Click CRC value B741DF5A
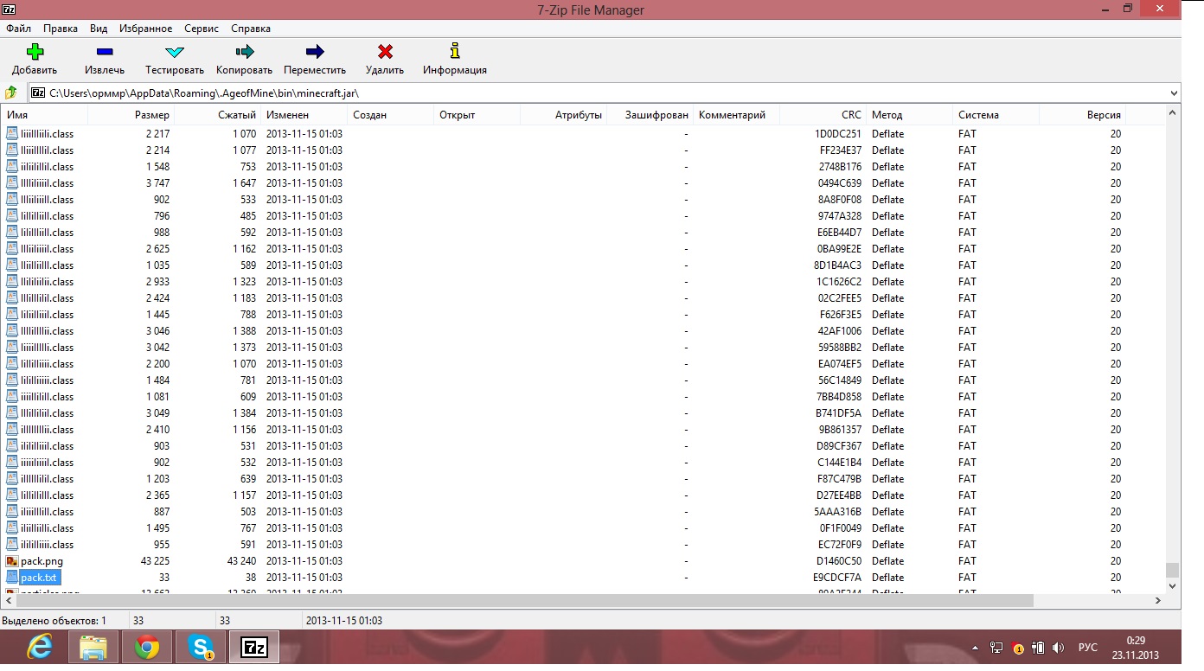This screenshot has width=1204, height=671. coord(838,413)
